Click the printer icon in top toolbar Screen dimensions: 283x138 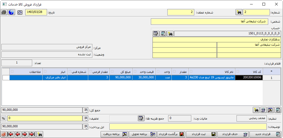(x=4, y=12)
